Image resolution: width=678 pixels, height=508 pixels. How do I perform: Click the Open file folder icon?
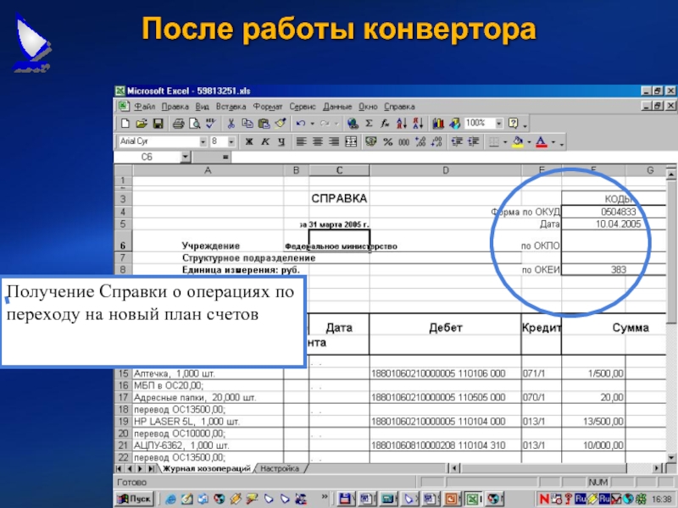(142, 124)
